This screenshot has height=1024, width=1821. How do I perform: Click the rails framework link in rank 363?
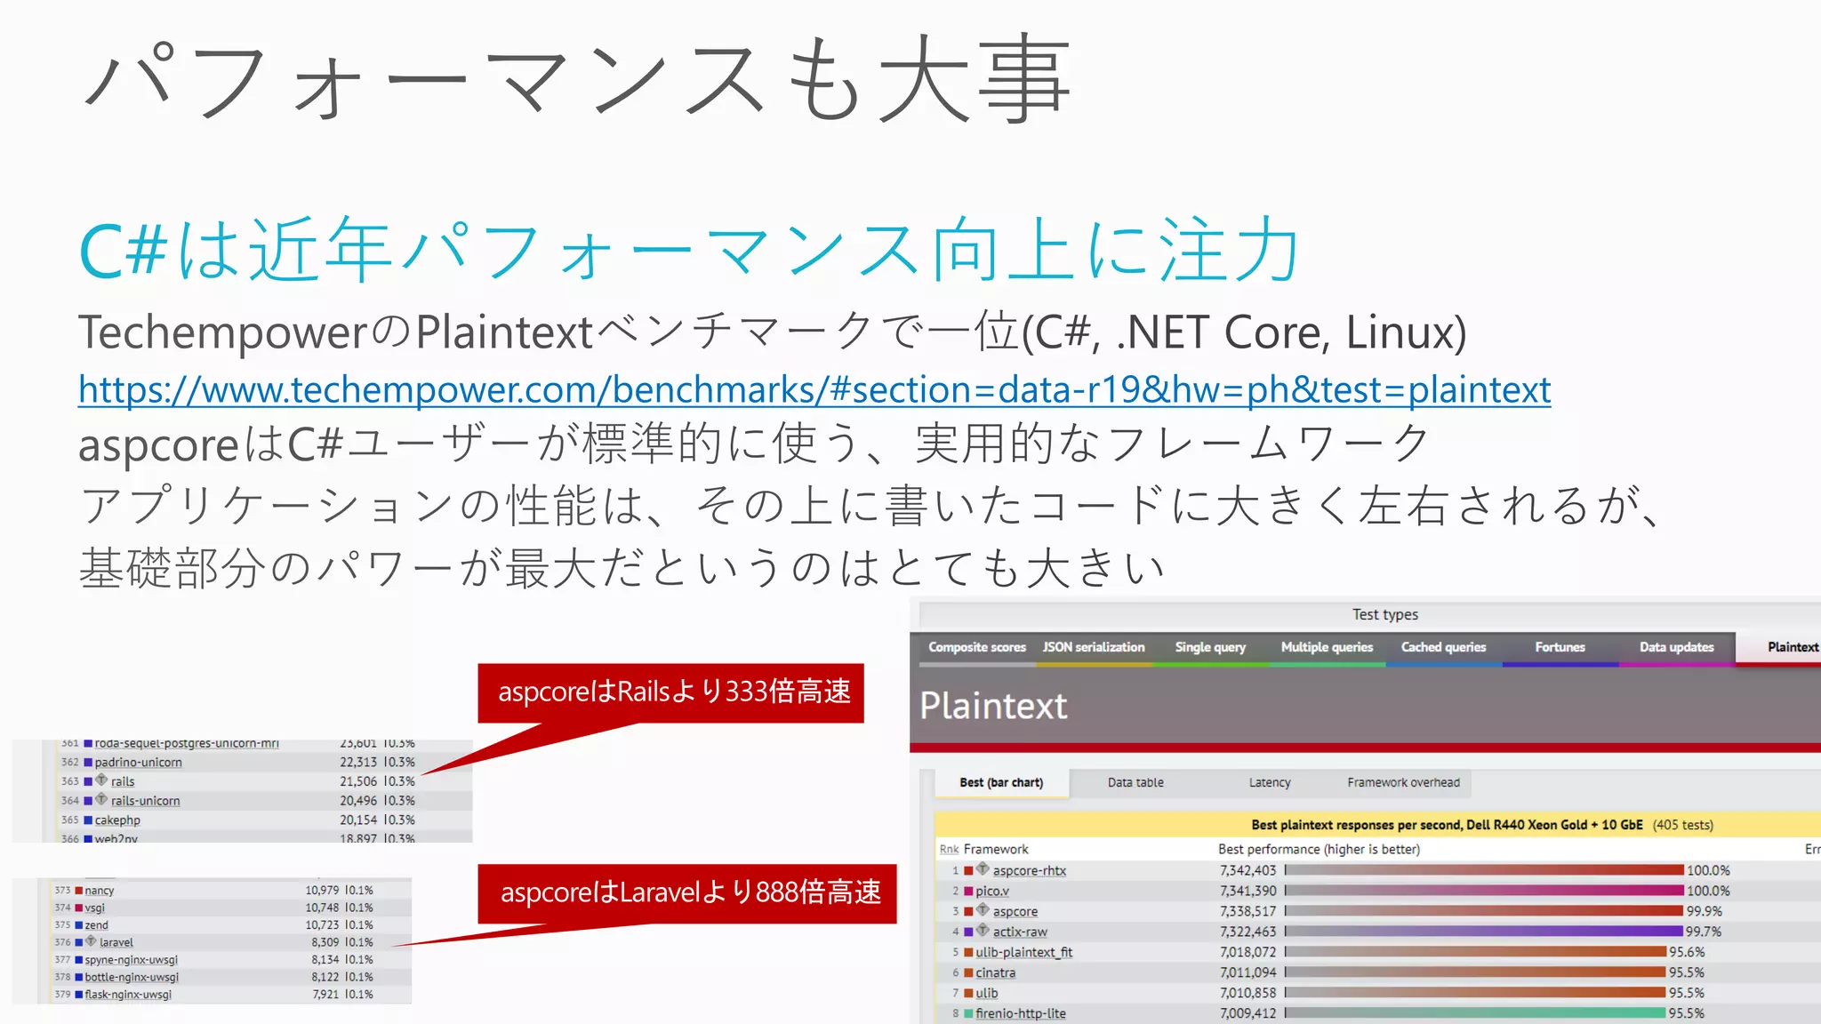123,782
